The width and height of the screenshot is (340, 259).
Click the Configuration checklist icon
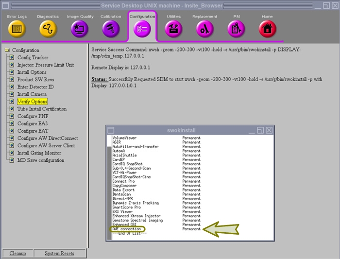142,29
